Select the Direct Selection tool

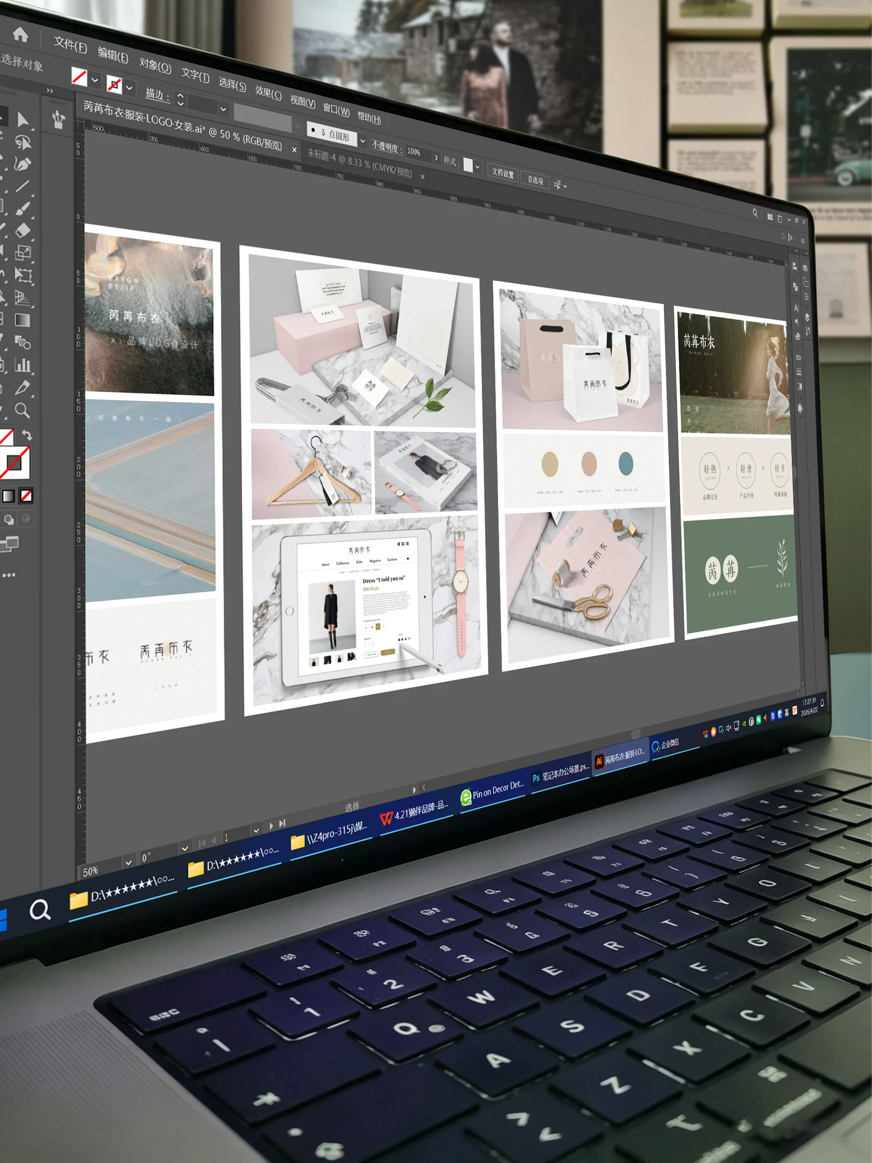23,119
